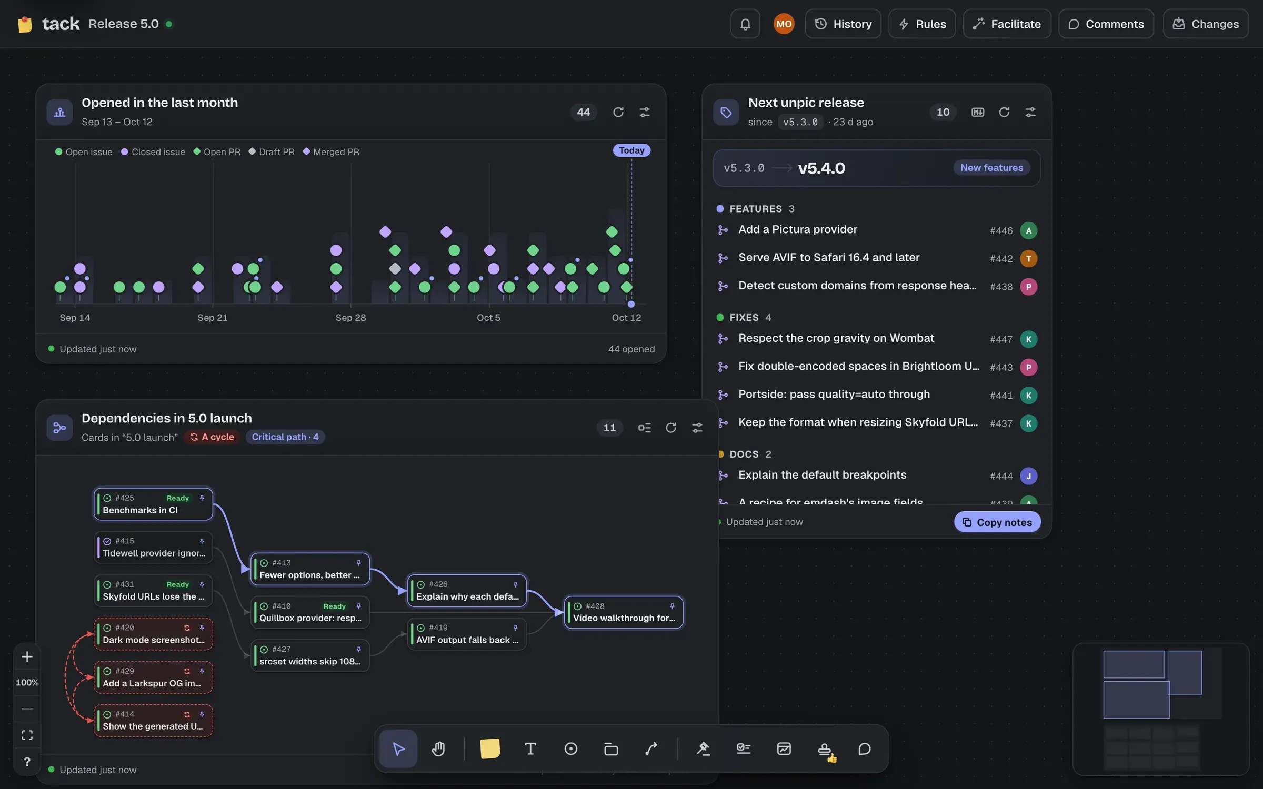Click the 11 count badge on Dependencies
The width and height of the screenshot is (1263, 789).
609,428
